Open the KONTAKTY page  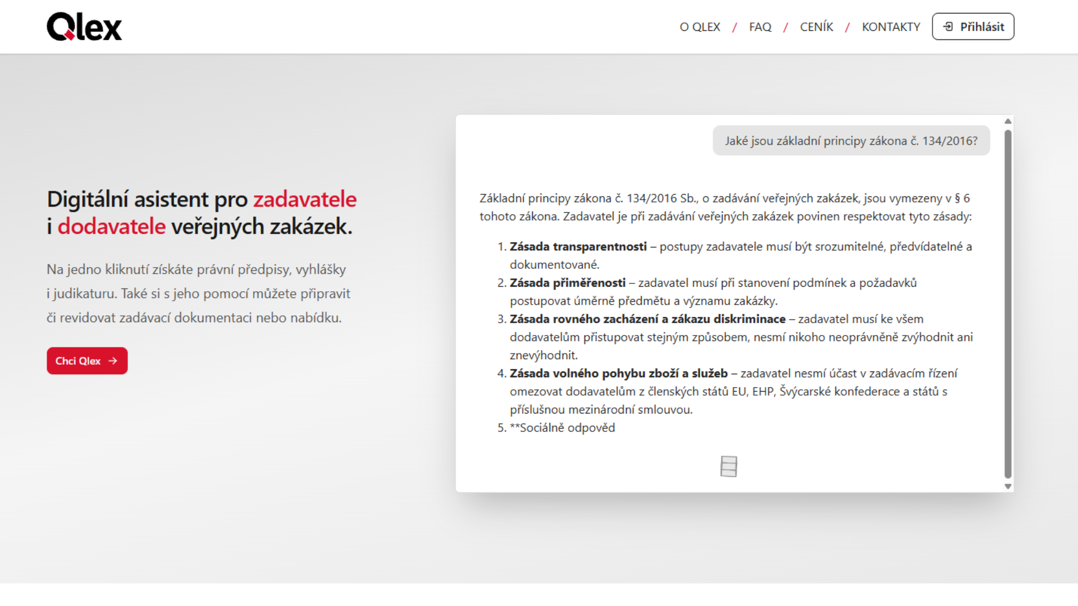pyautogui.click(x=891, y=27)
